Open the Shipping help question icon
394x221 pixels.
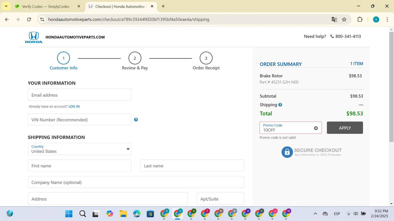(280, 105)
